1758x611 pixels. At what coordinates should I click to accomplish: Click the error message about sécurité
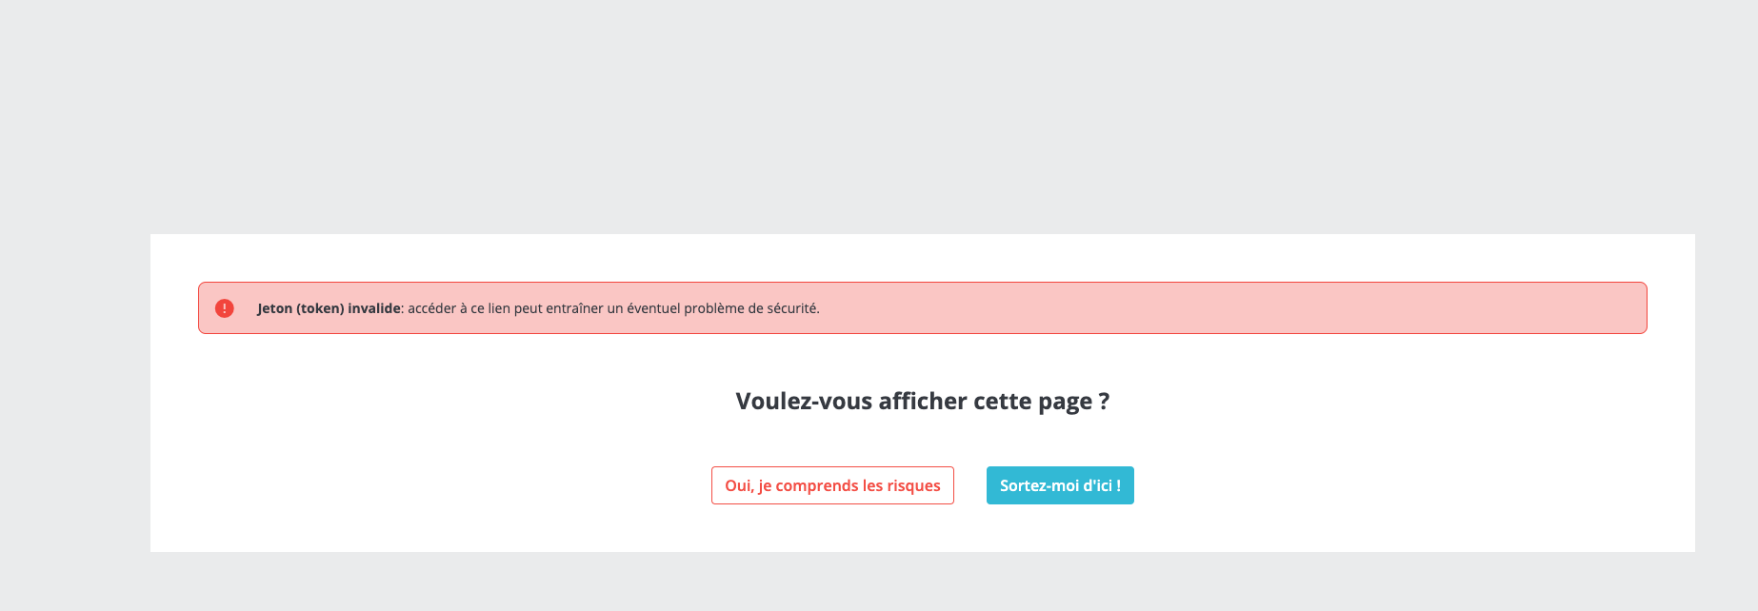coord(613,308)
